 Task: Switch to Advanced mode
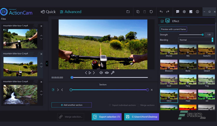(71, 12)
